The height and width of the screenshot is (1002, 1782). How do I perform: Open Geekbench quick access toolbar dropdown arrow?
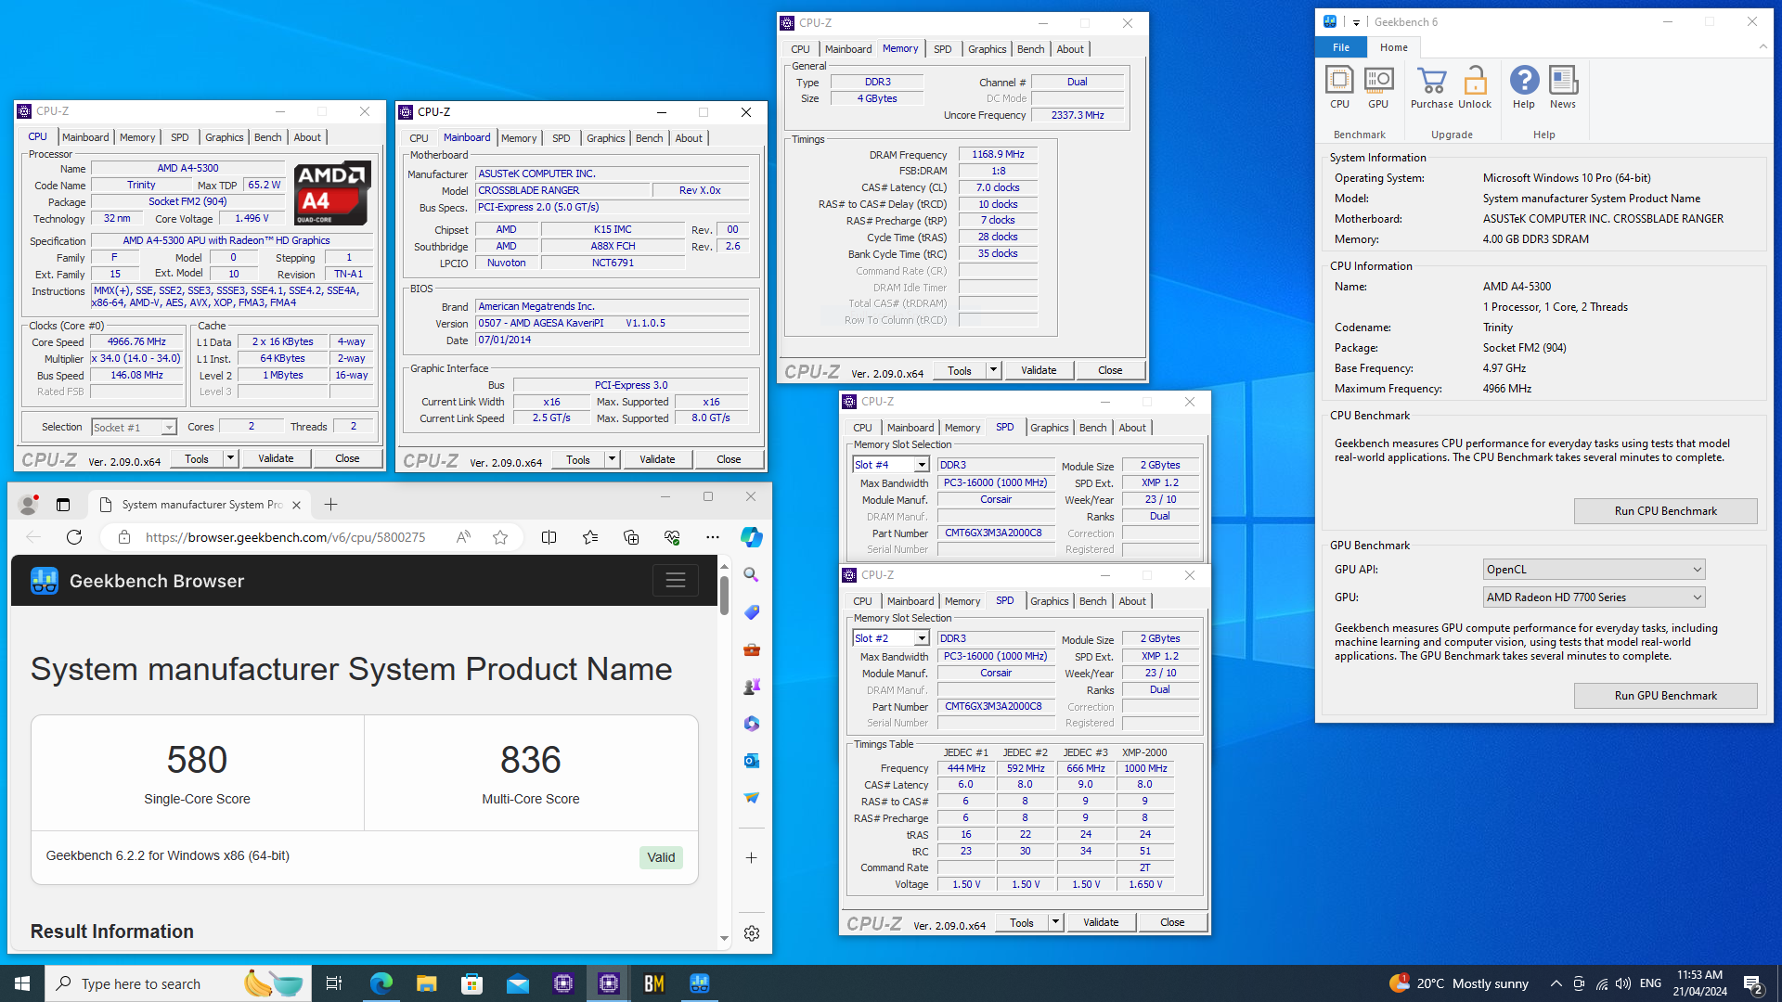coord(1356,22)
